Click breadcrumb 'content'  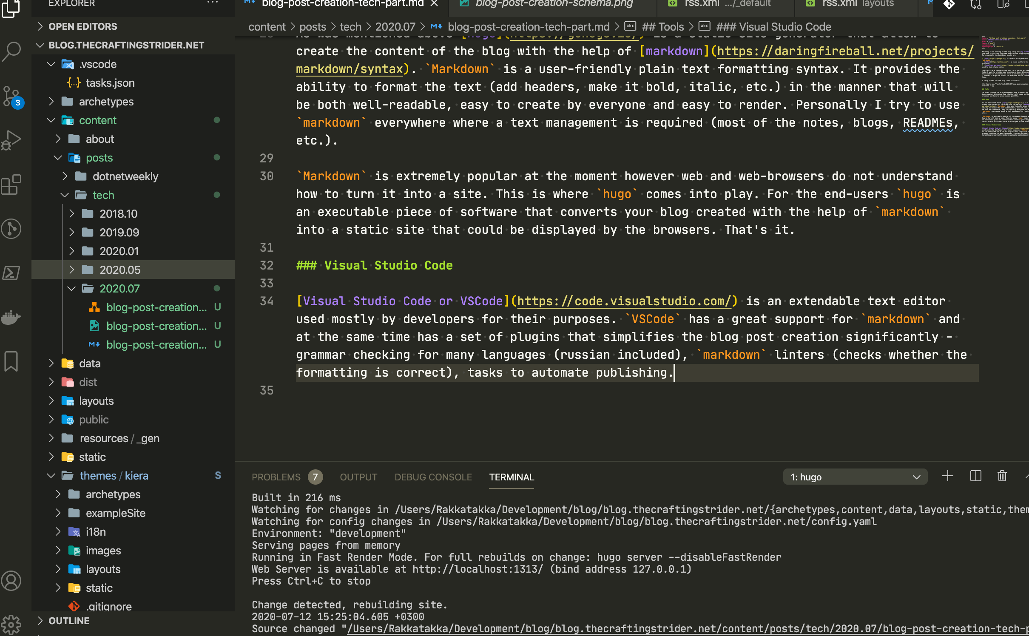[267, 27]
